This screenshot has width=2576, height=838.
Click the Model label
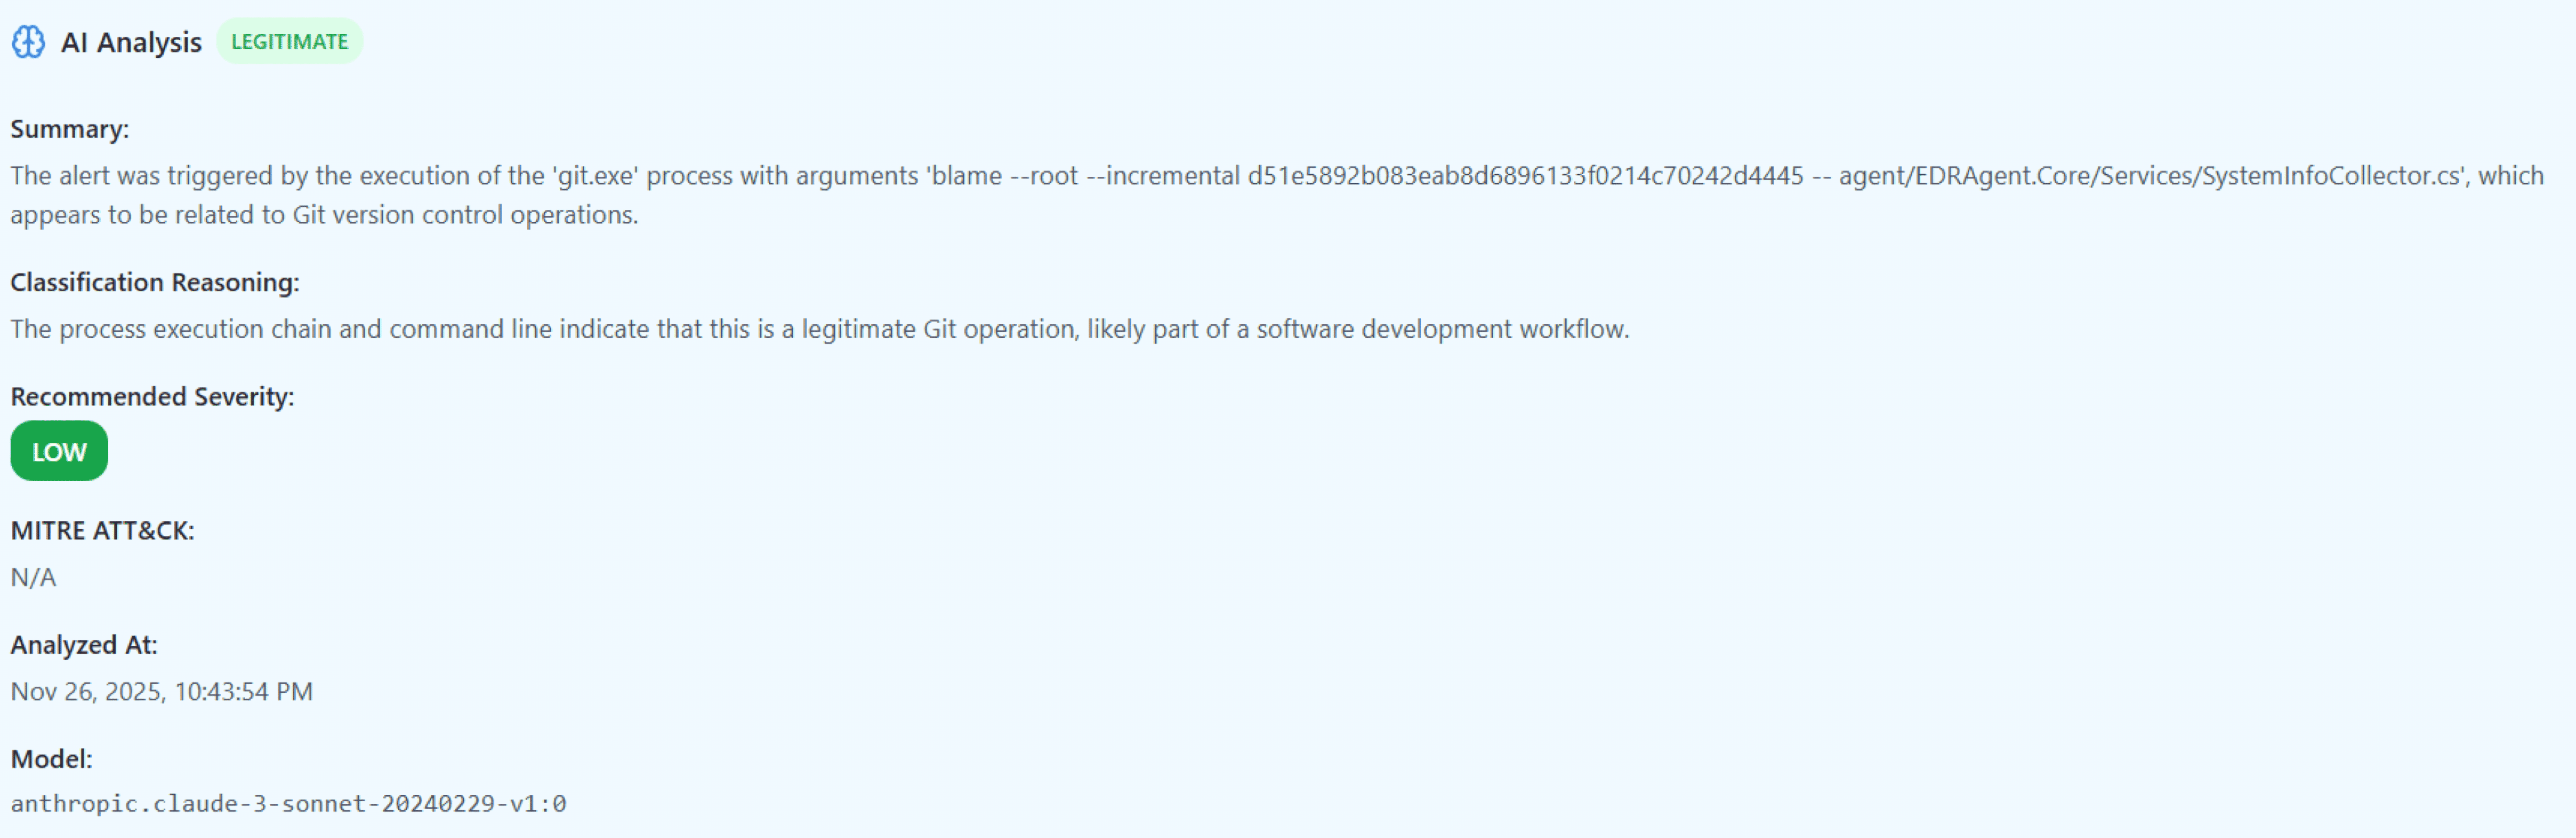coord(51,759)
